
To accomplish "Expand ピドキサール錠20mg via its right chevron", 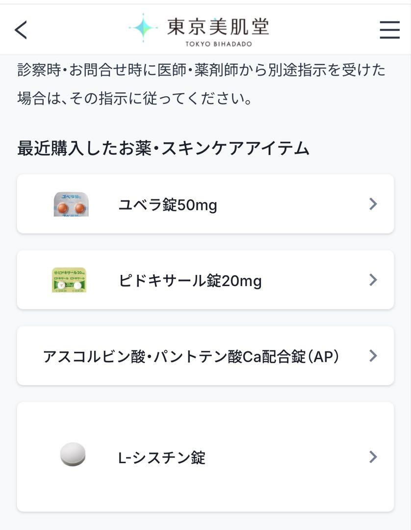I will coord(373,280).
